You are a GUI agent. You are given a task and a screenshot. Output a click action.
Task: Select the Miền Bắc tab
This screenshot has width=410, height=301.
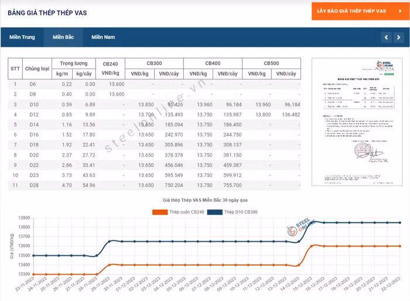click(63, 37)
